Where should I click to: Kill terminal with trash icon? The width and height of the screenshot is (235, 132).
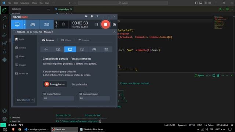coord(218,76)
